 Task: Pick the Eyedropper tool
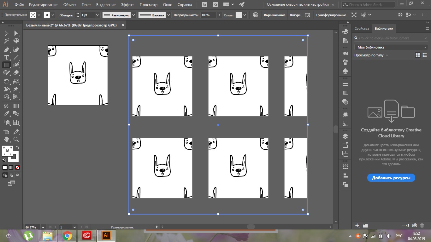pyautogui.click(x=6, y=114)
